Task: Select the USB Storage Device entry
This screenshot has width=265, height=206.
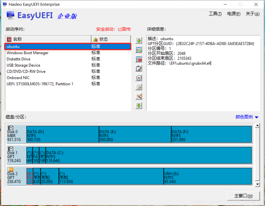Action: (x=68, y=65)
